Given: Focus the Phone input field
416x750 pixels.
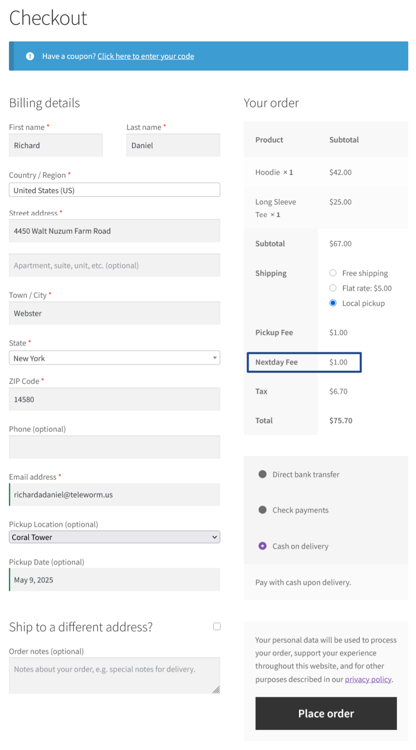Looking at the screenshot, I should coord(114,447).
